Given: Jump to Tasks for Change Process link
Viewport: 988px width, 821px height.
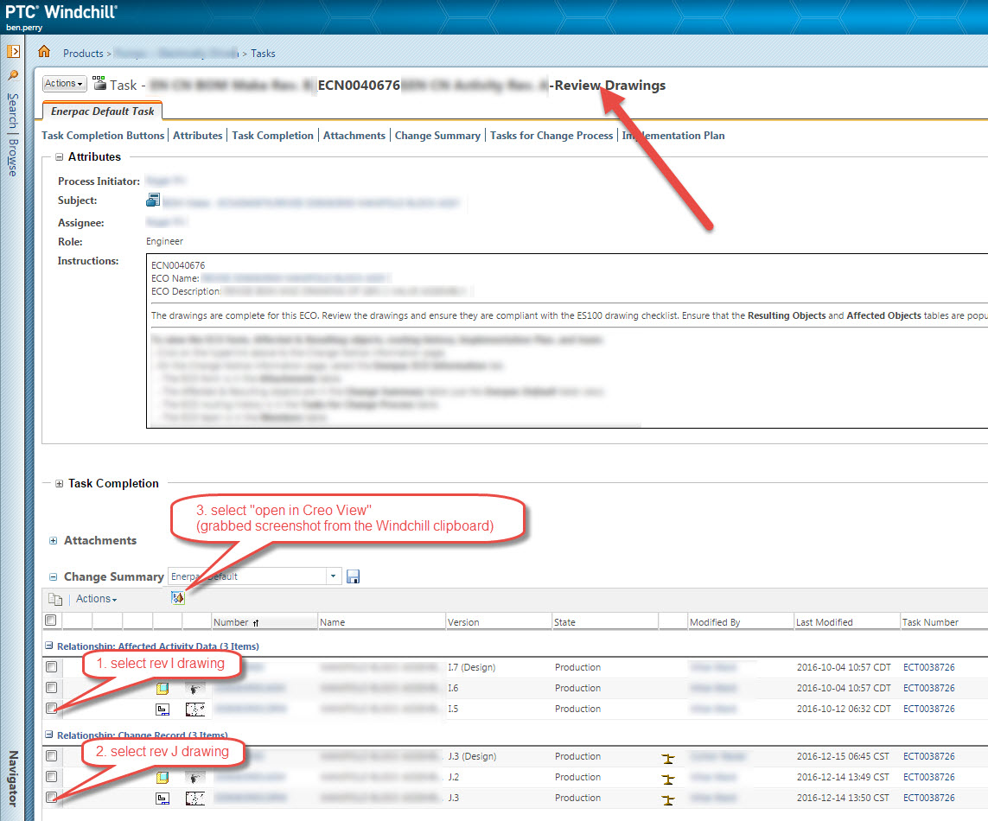Looking at the screenshot, I should coord(551,136).
